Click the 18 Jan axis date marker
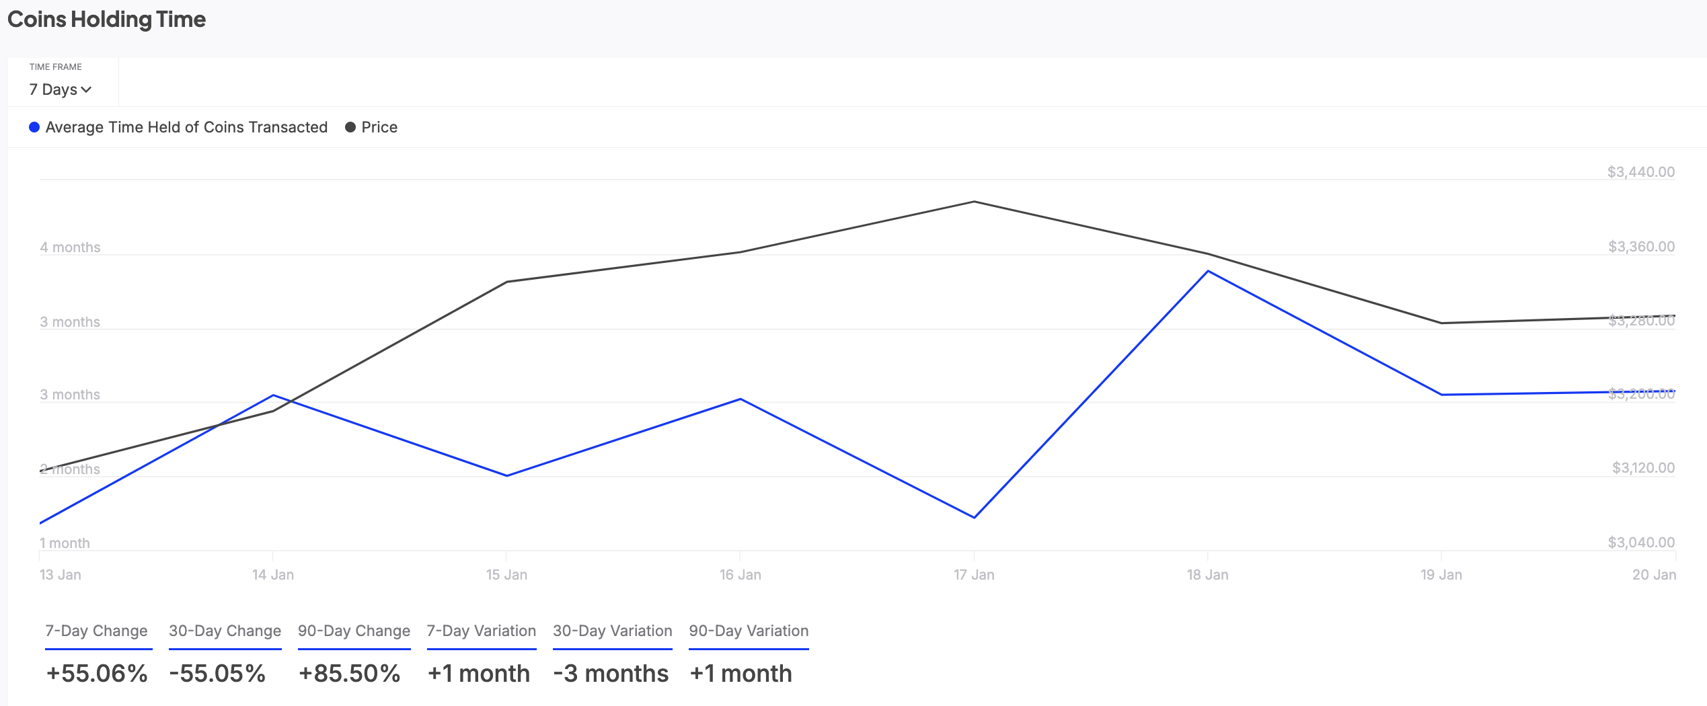The height and width of the screenshot is (706, 1707). (x=1207, y=575)
